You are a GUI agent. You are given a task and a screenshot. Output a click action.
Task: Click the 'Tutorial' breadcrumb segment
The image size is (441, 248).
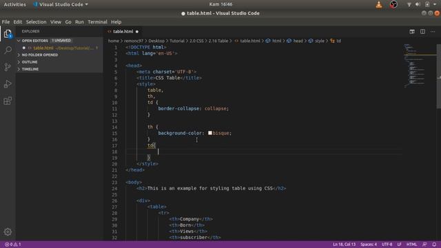177,41
